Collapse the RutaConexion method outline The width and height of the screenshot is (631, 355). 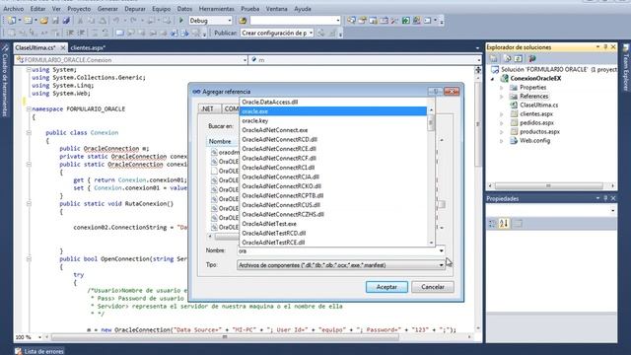pyautogui.click(x=29, y=204)
